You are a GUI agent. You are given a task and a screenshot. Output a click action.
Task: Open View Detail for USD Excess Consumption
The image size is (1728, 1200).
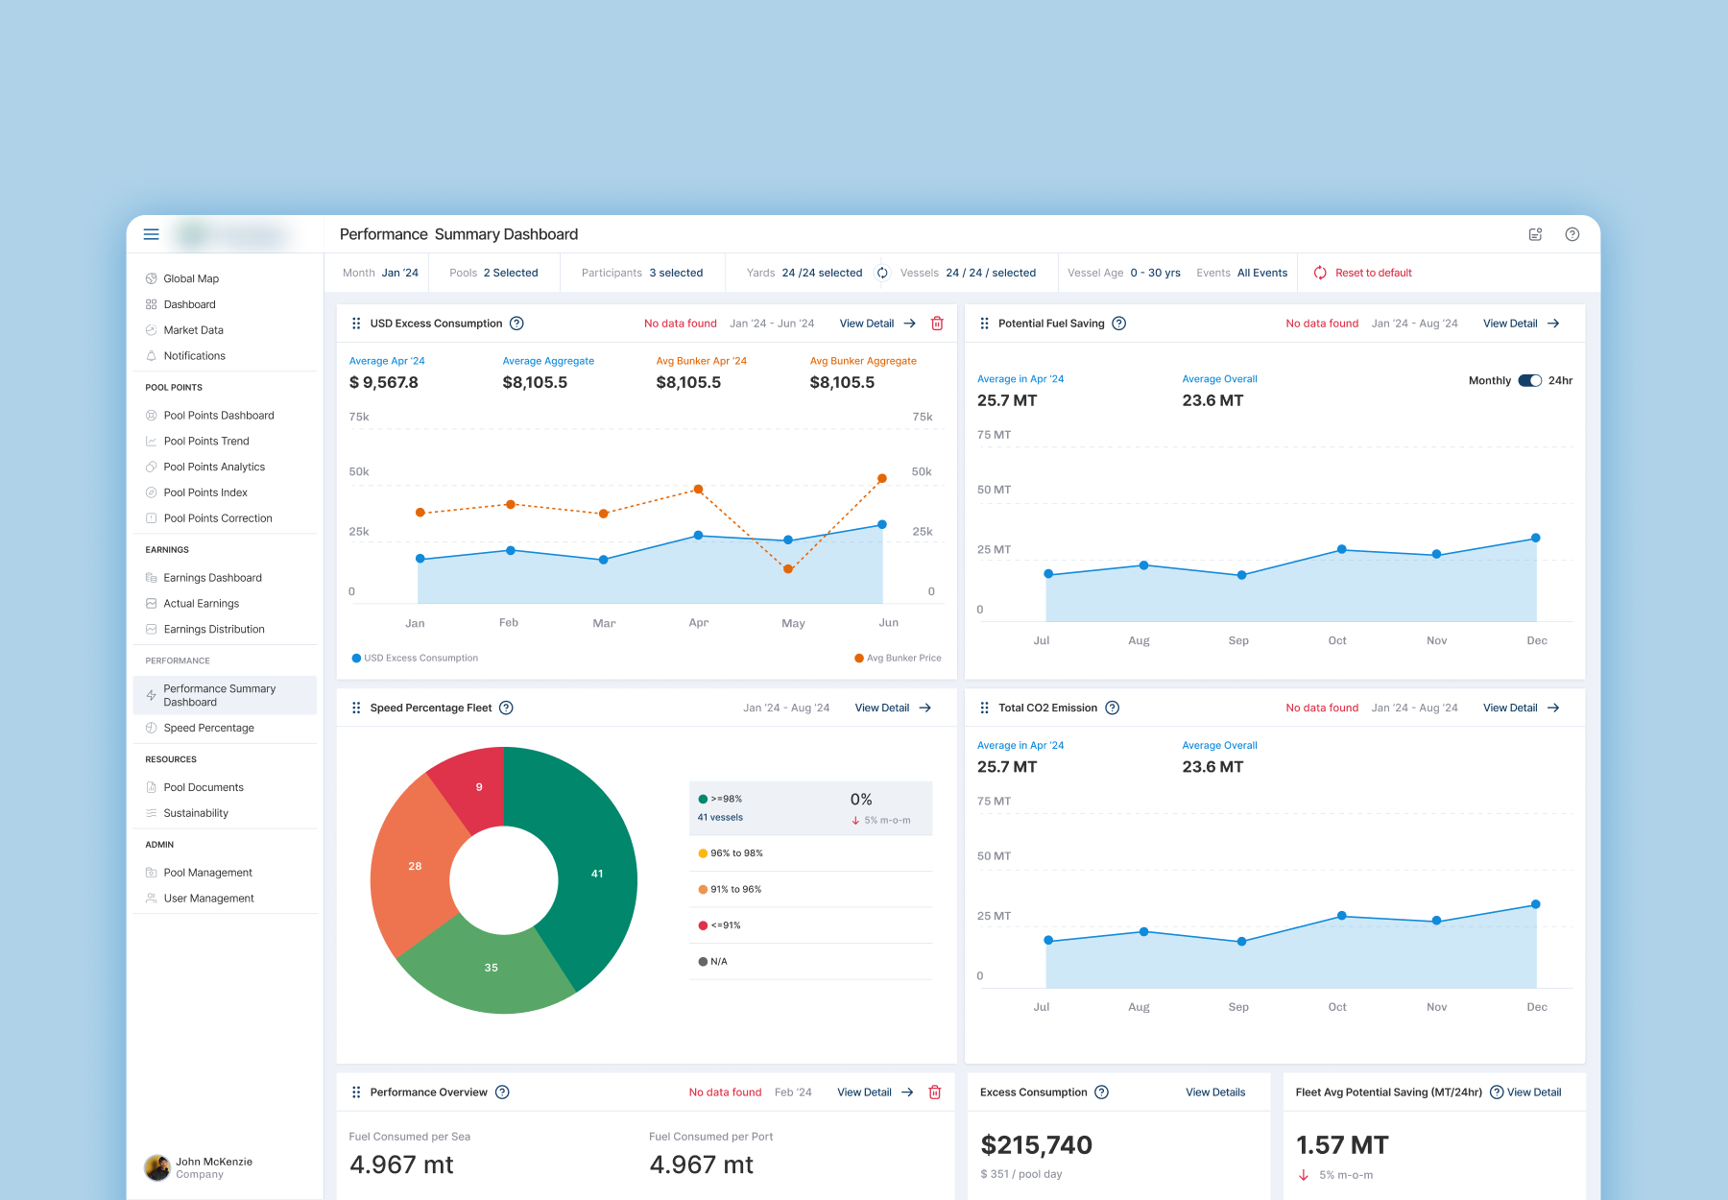click(877, 324)
